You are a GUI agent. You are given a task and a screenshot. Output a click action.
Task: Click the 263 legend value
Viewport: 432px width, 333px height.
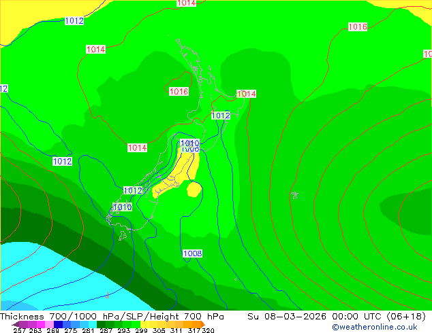35,330
